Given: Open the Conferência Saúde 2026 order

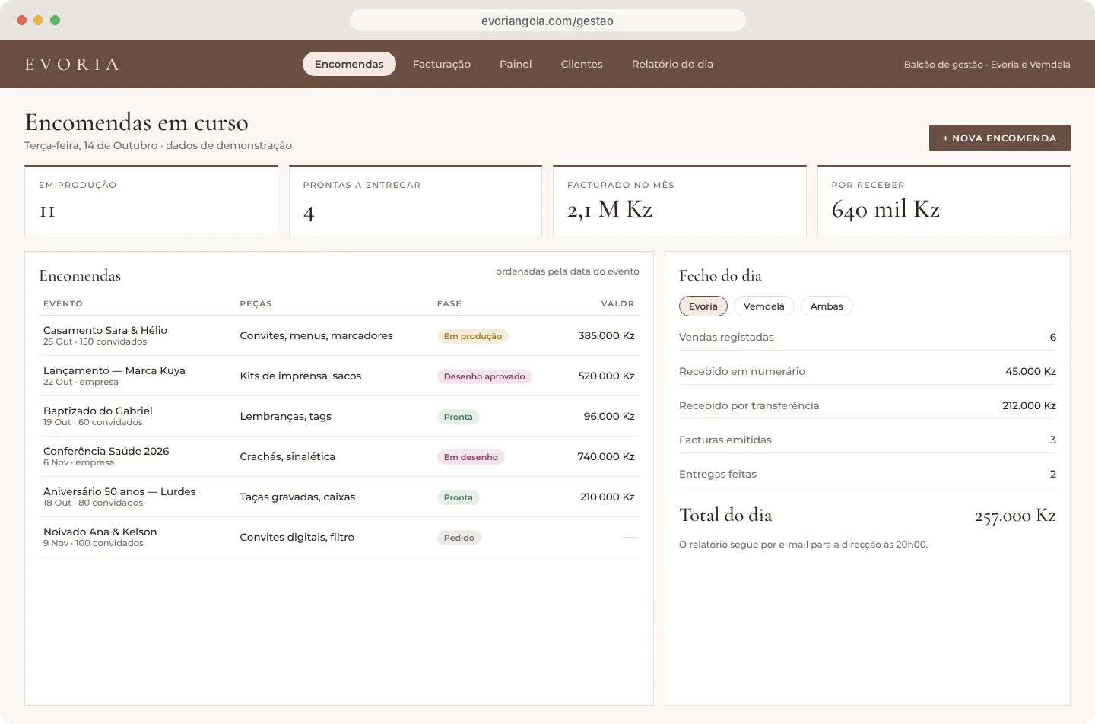Looking at the screenshot, I should point(339,456).
